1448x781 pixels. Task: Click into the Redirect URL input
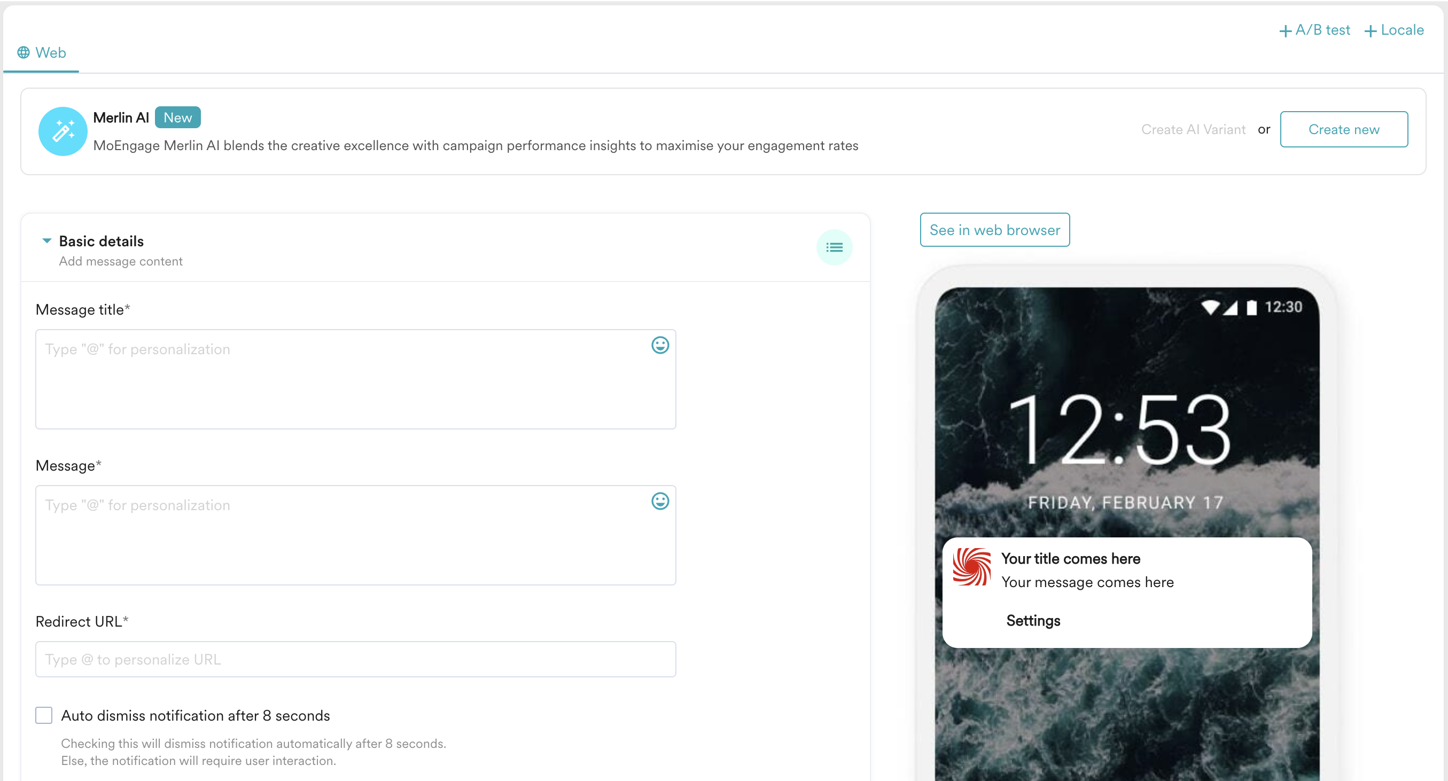(x=355, y=659)
